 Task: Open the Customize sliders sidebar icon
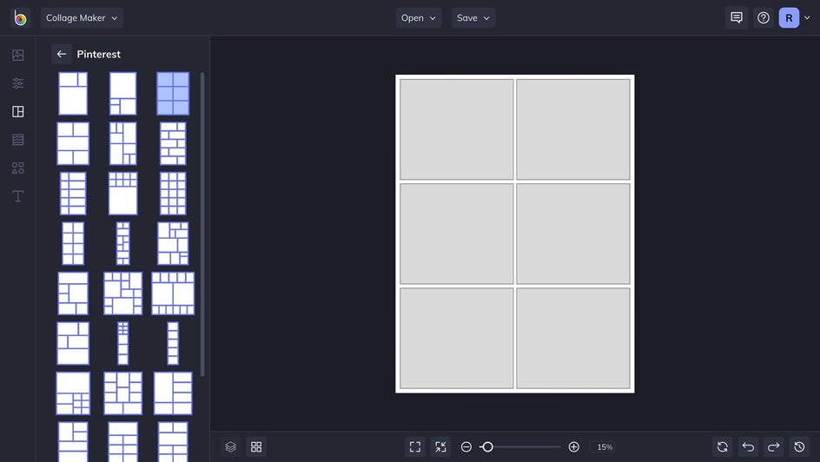(x=17, y=83)
